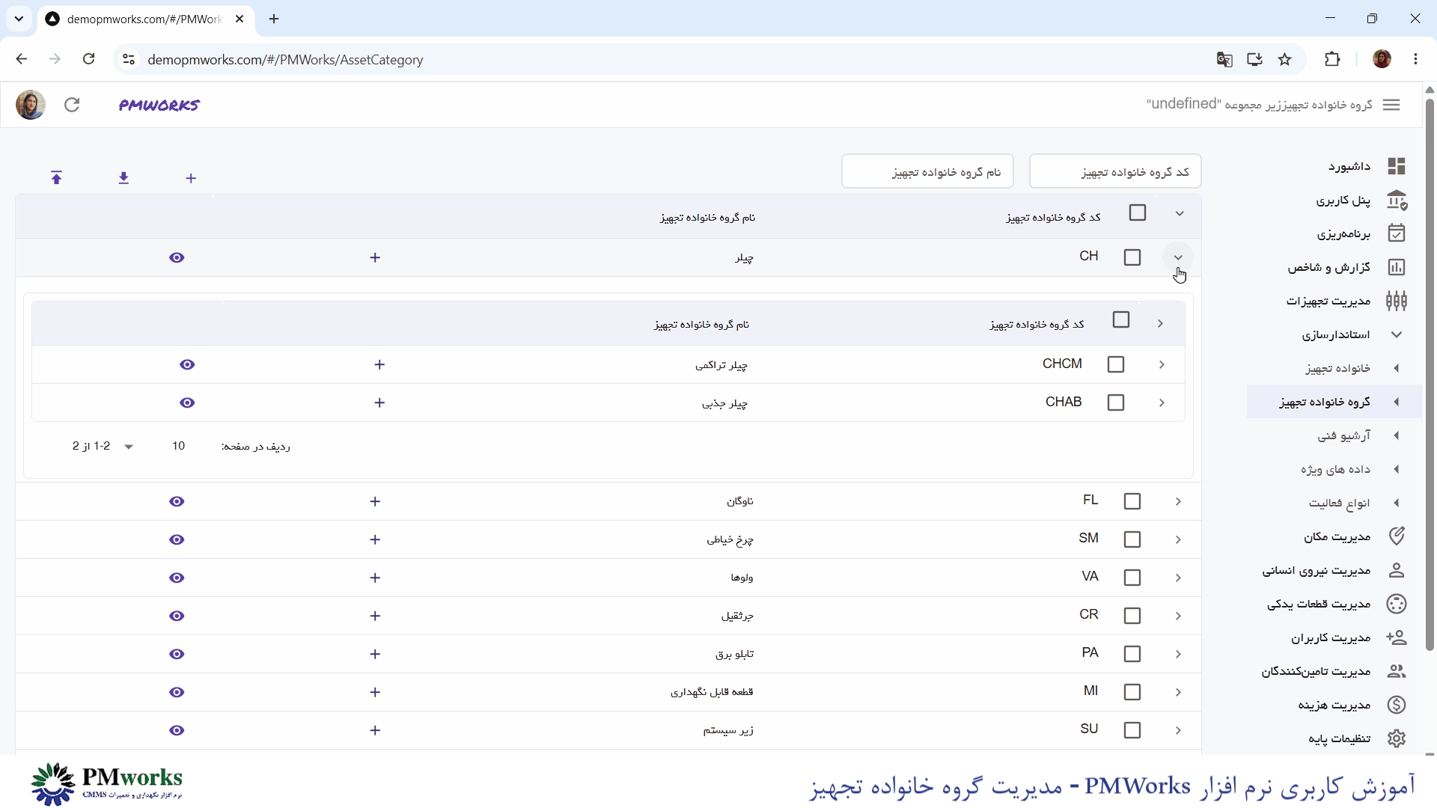This screenshot has width=1437, height=808.
Task: Expand the SM row chevron
Action: tap(1178, 539)
